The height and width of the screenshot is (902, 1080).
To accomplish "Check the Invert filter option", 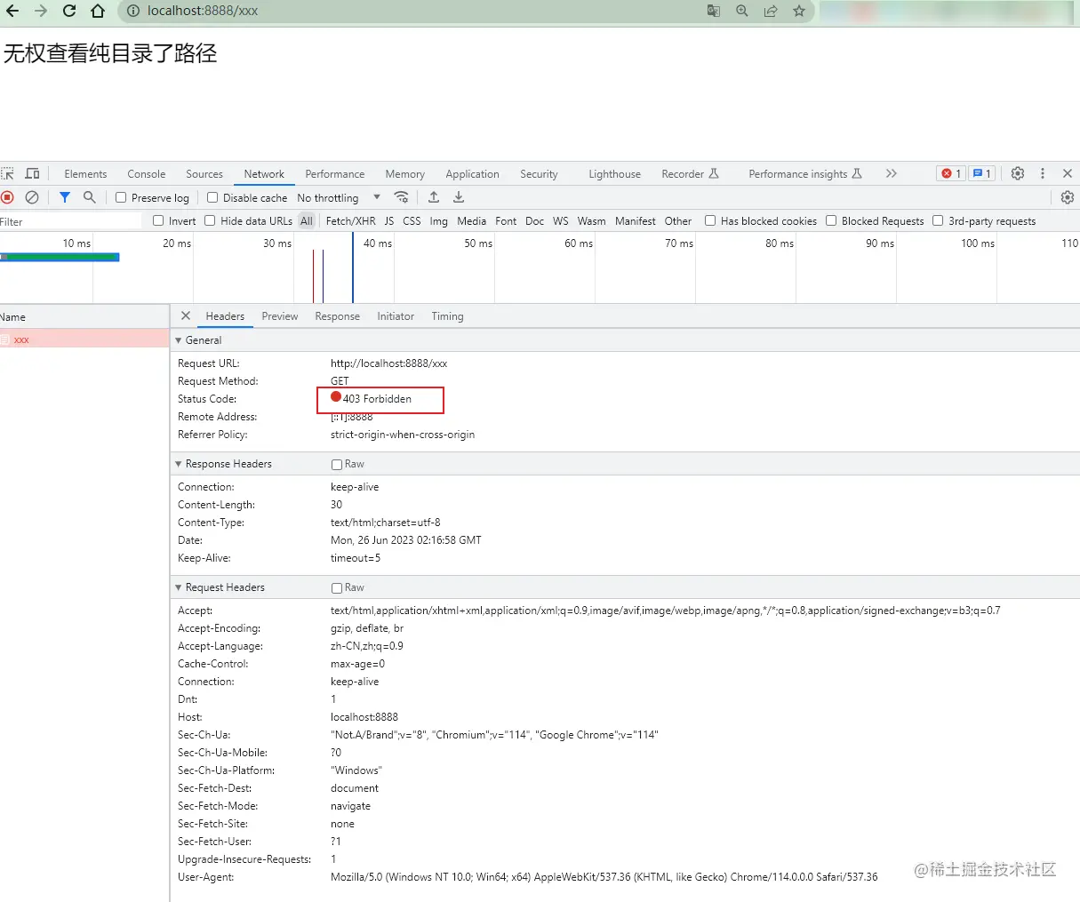I will click(x=158, y=220).
